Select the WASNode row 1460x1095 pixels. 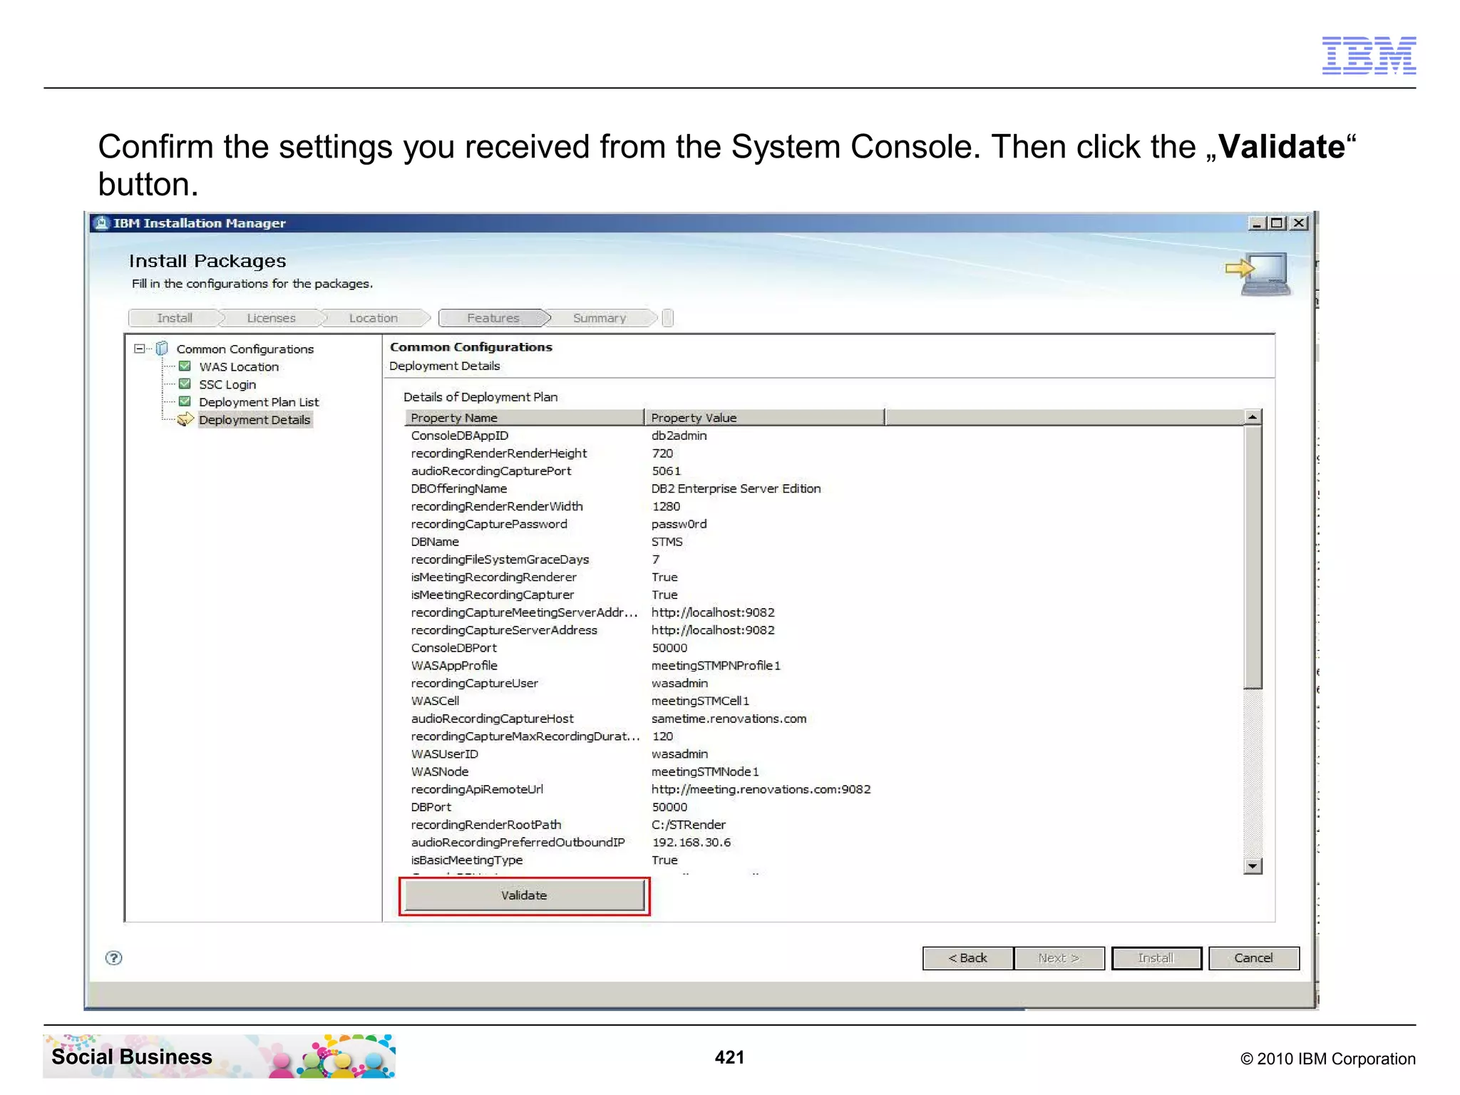click(x=823, y=771)
